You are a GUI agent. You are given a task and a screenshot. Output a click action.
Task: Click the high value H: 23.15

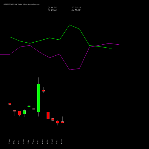[x=76, y=8]
